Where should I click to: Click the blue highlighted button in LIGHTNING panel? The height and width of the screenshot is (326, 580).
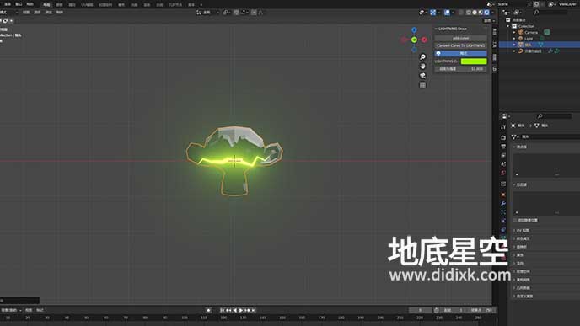[x=460, y=54]
